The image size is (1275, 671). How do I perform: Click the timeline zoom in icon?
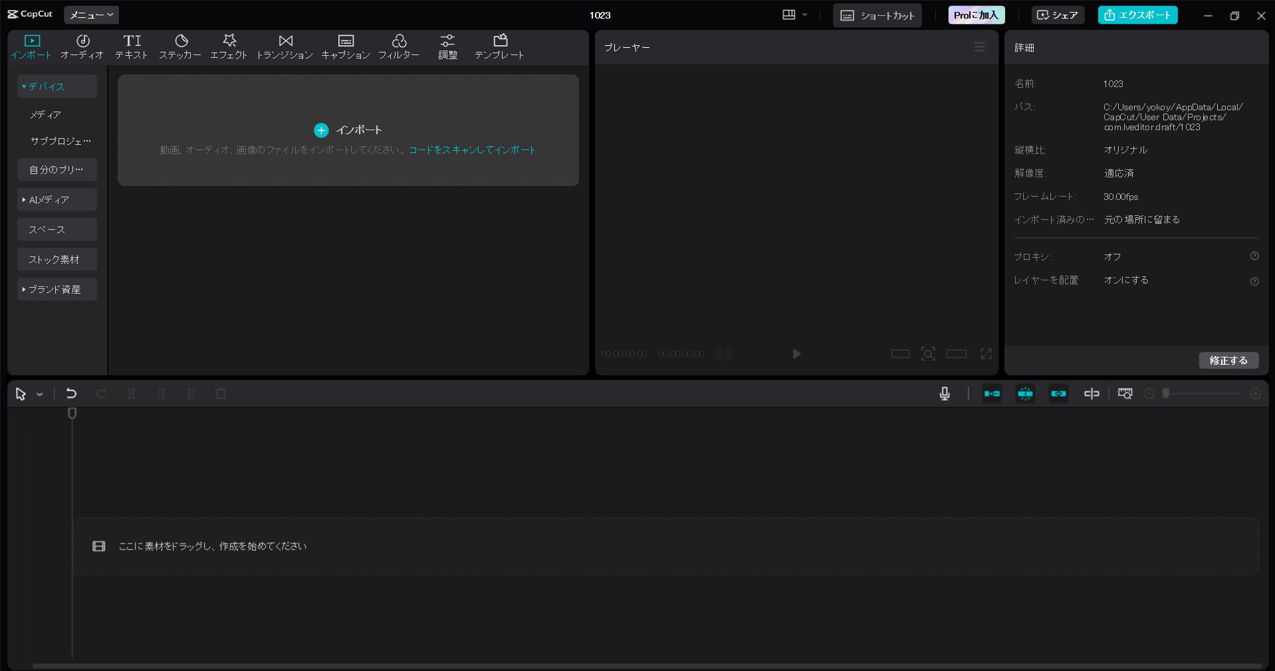(1256, 394)
